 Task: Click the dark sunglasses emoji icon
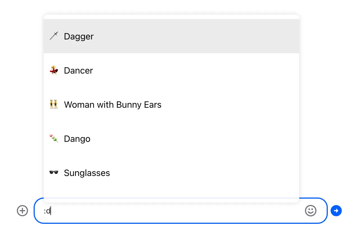pyautogui.click(x=54, y=173)
